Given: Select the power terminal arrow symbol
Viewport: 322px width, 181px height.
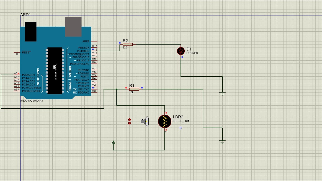Looking at the screenshot, I should click(113, 143).
